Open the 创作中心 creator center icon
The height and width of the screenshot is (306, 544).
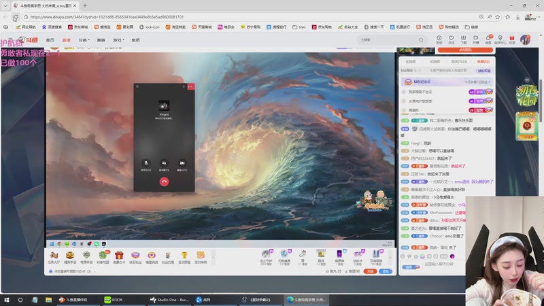pyautogui.click(x=500, y=39)
